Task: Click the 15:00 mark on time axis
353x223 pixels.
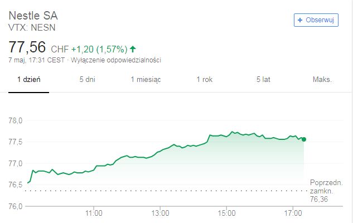Action: (x=226, y=213)
